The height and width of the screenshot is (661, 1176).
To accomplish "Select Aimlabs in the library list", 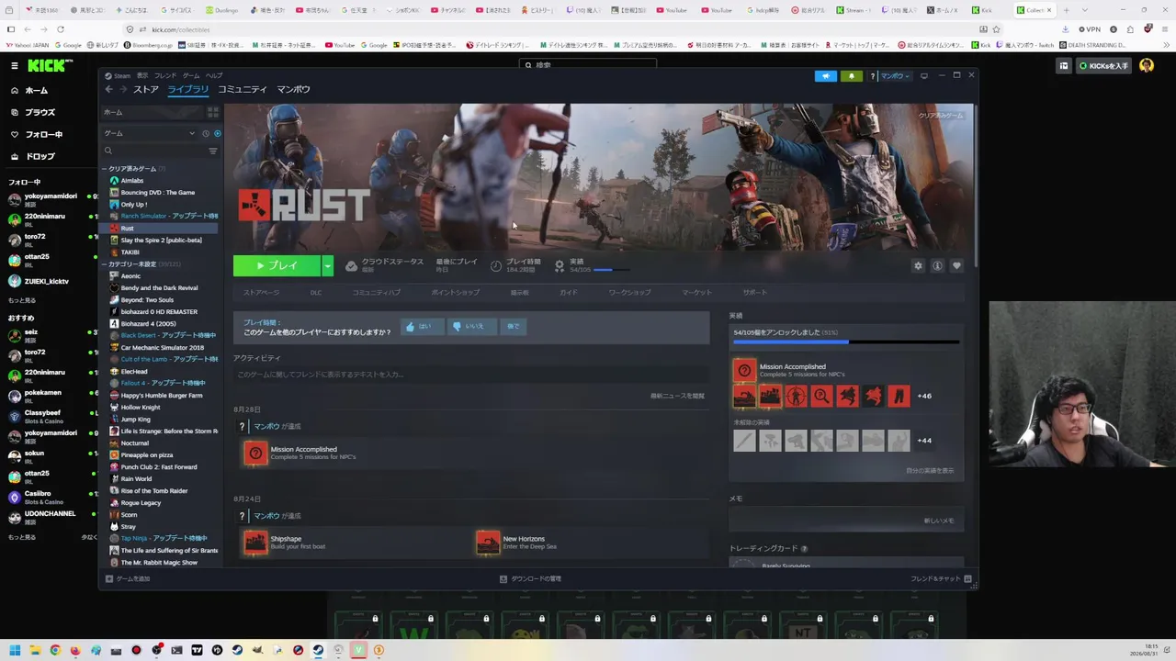I will [132, 181].
